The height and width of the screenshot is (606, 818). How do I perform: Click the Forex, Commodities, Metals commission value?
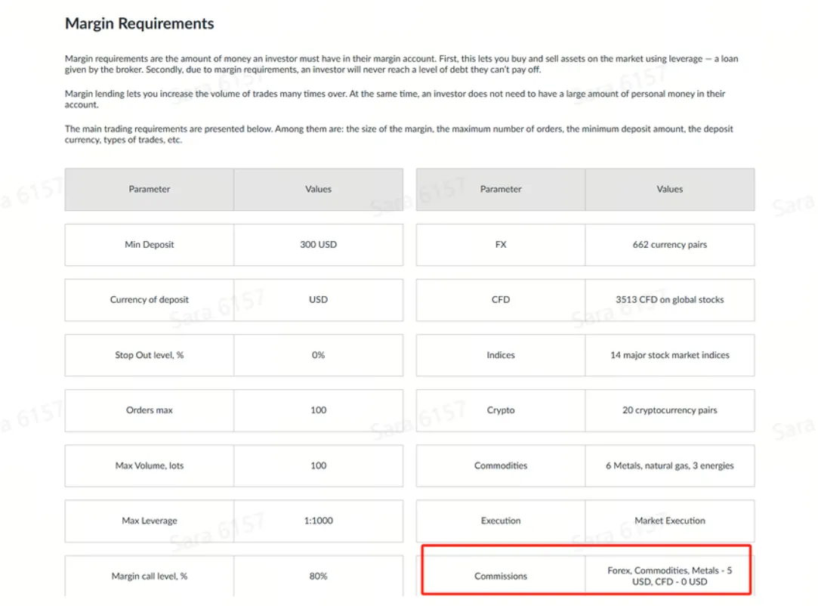click(x=670, y=576)
